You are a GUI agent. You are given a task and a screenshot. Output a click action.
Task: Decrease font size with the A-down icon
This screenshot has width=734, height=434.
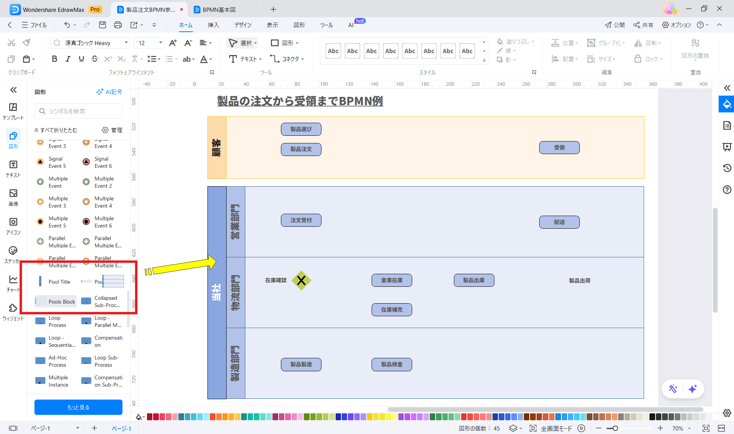188,43
